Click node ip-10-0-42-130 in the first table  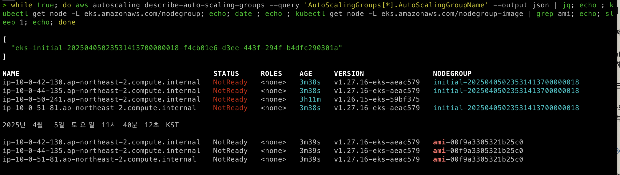[101, 82]
